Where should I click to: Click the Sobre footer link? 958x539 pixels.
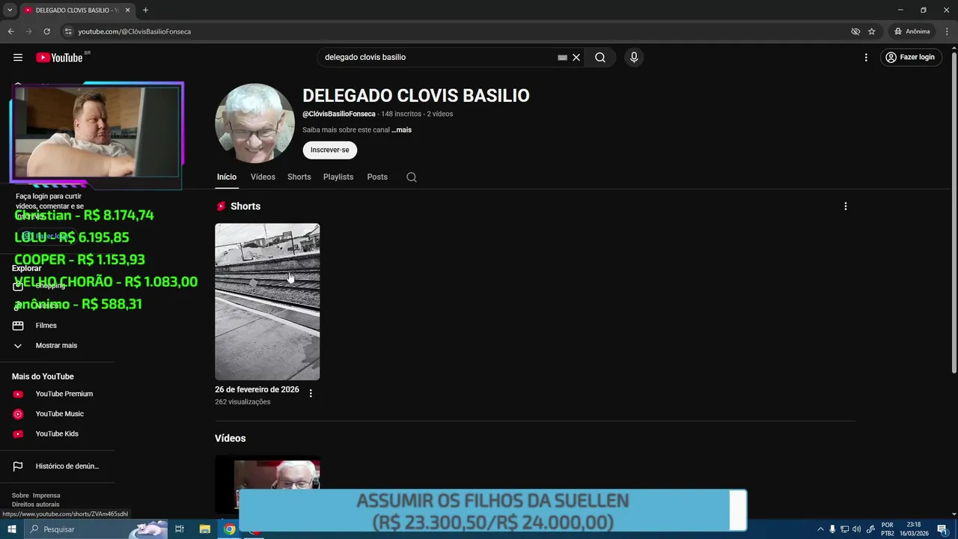pyautogui.click(x=20, y=496)
